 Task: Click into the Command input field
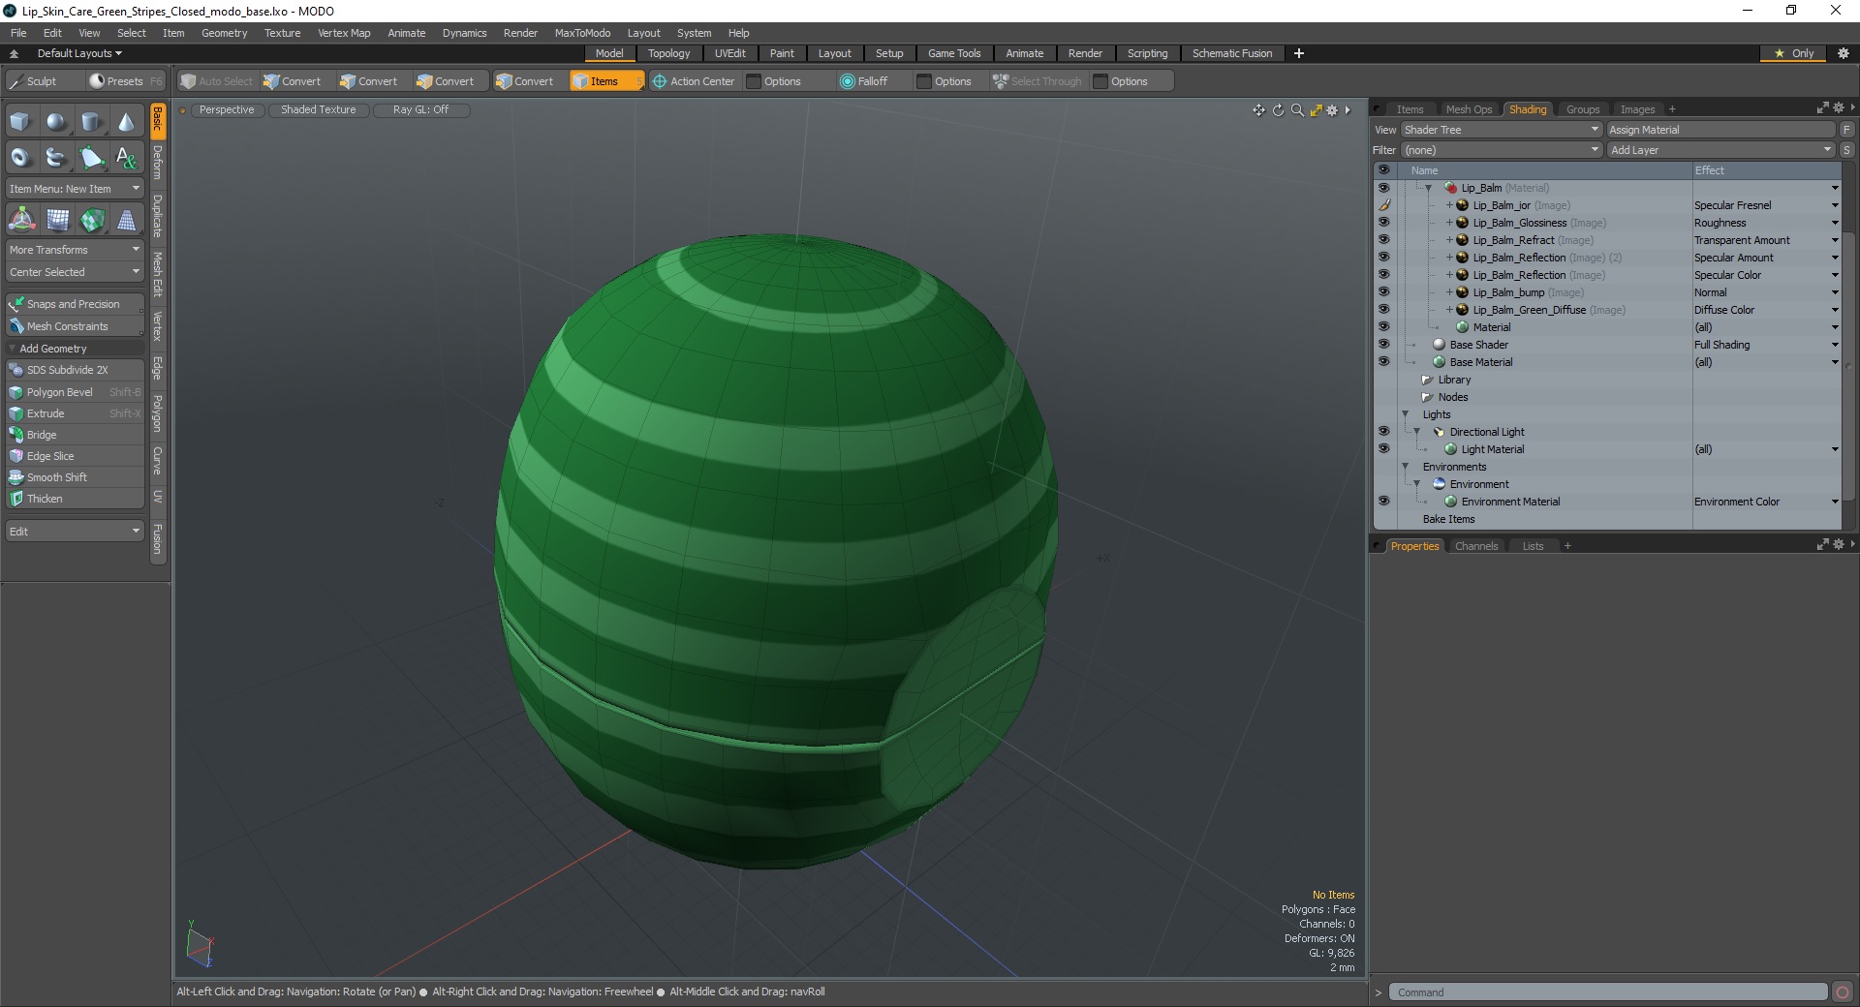point(1608,992)
